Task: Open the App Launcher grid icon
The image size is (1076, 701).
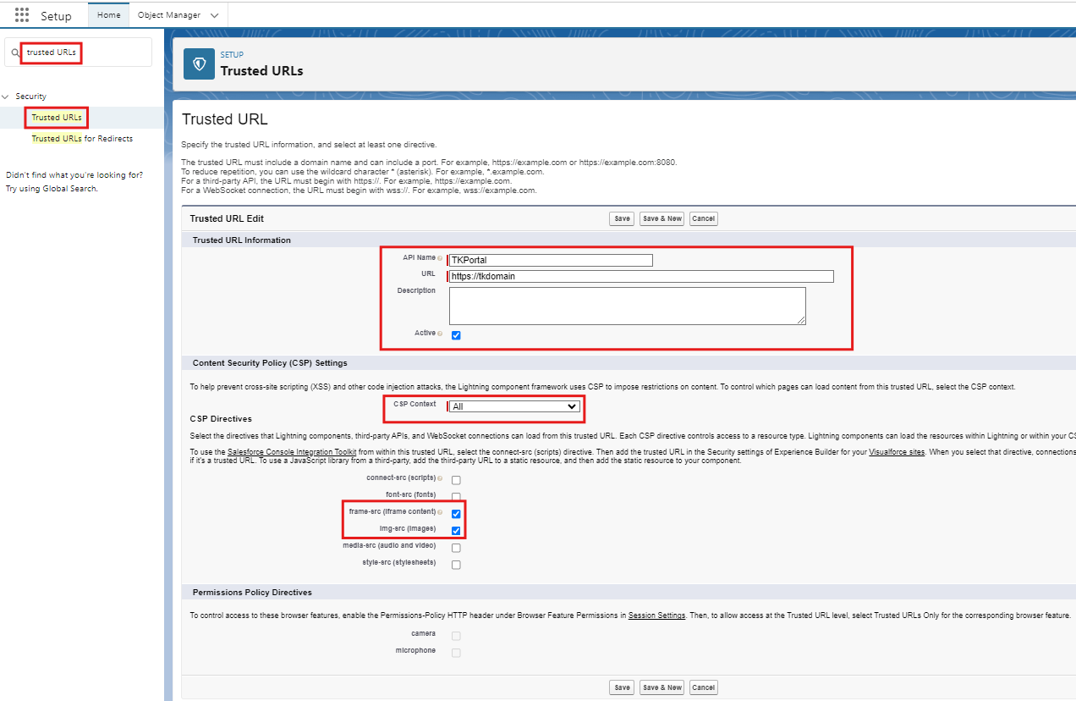Action: pyautogui.click(x=22, y=15)
